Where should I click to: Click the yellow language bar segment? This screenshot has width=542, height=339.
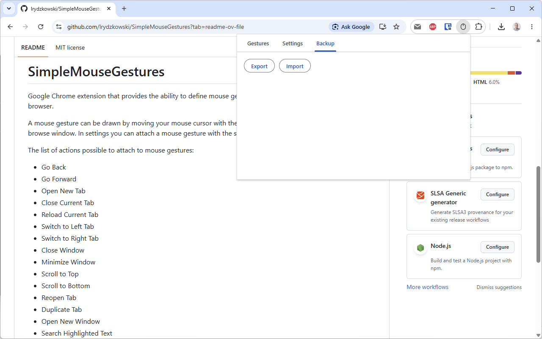(x=489, y=73)
